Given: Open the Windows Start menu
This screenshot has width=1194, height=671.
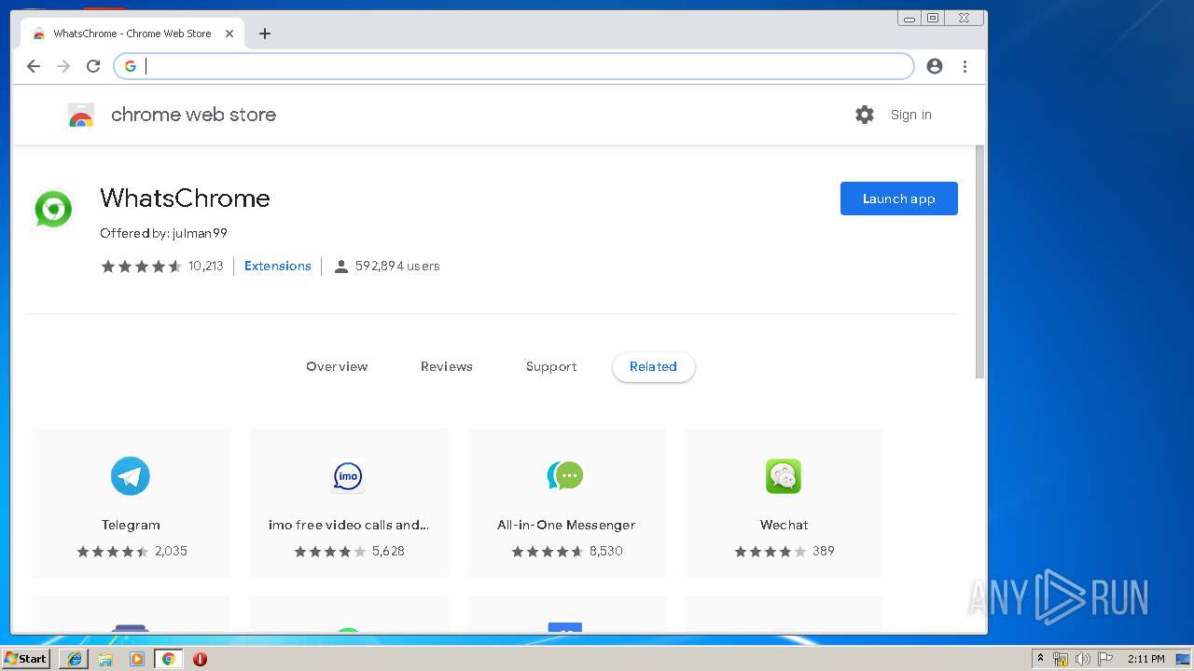Looking at the screenshot, I should pyautogui.click(x=26, y=659).
